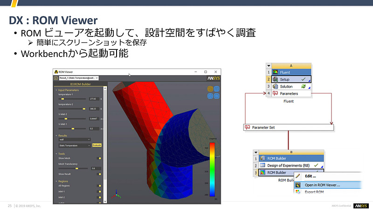Click the side panel scrollbar down arrow
The width and height of the screenshot is (373, 210).
(105, 202)
